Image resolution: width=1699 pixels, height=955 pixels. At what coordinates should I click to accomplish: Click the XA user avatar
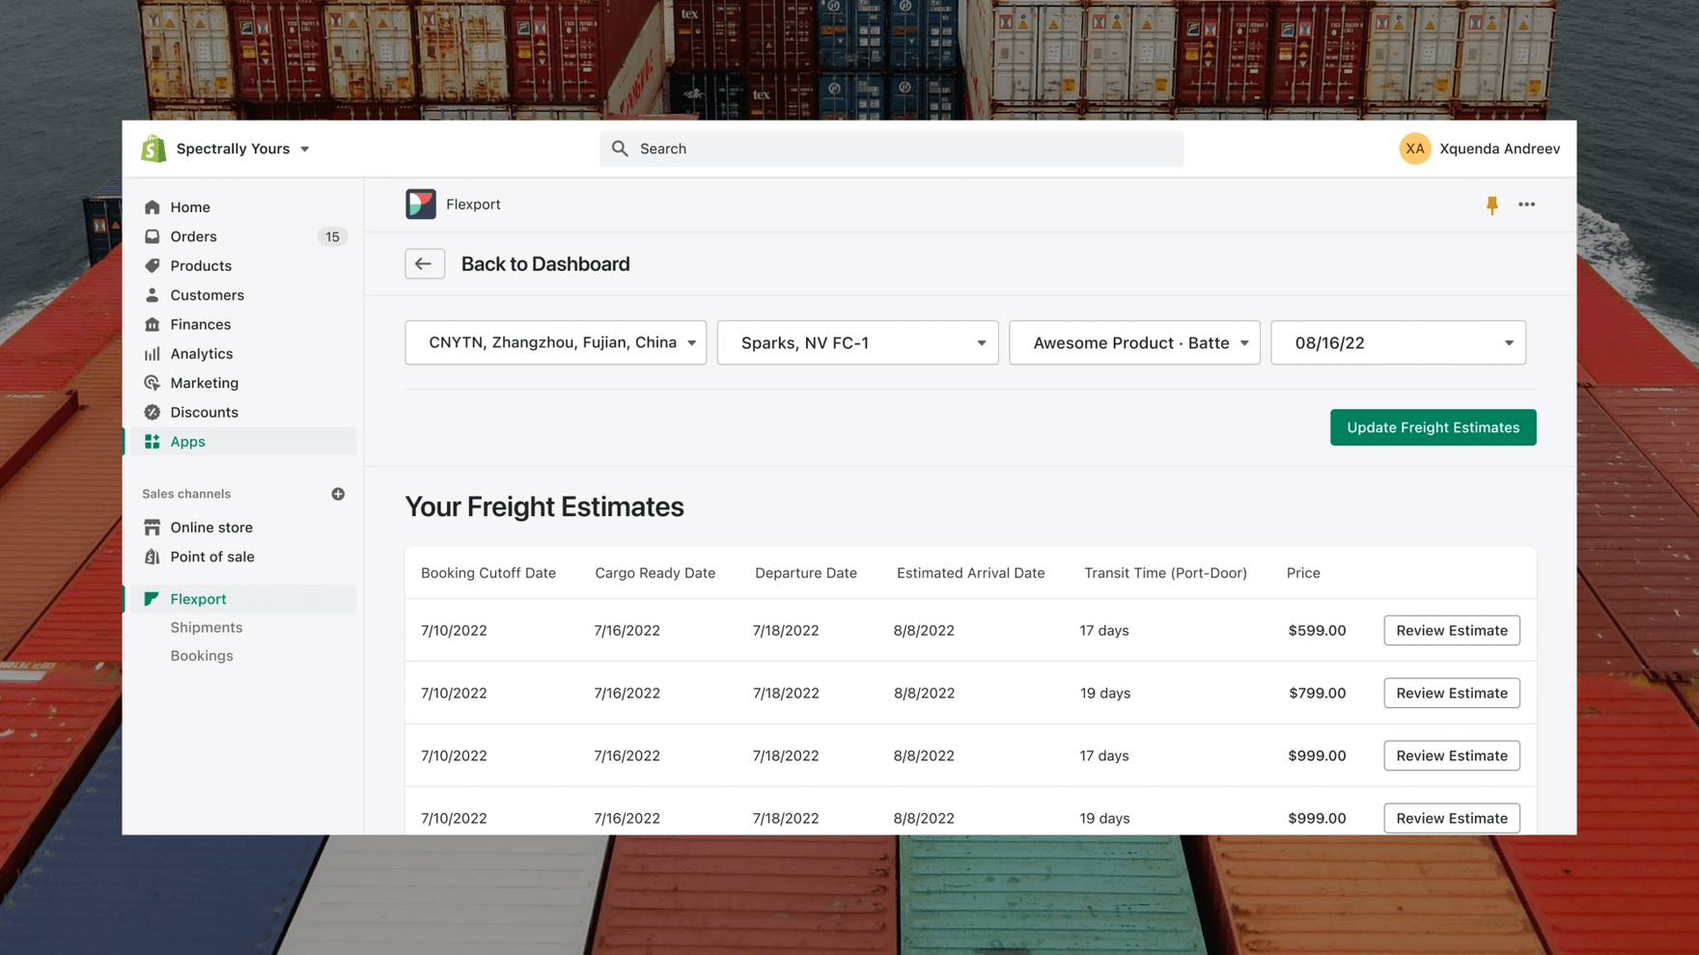pos(1414,149)
